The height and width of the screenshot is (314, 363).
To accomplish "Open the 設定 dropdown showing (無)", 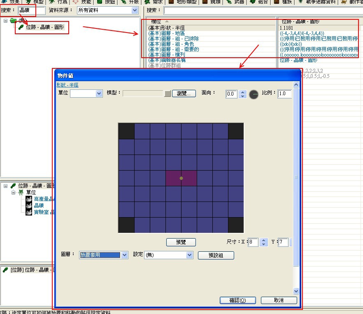I will click(x=169, y=255).
